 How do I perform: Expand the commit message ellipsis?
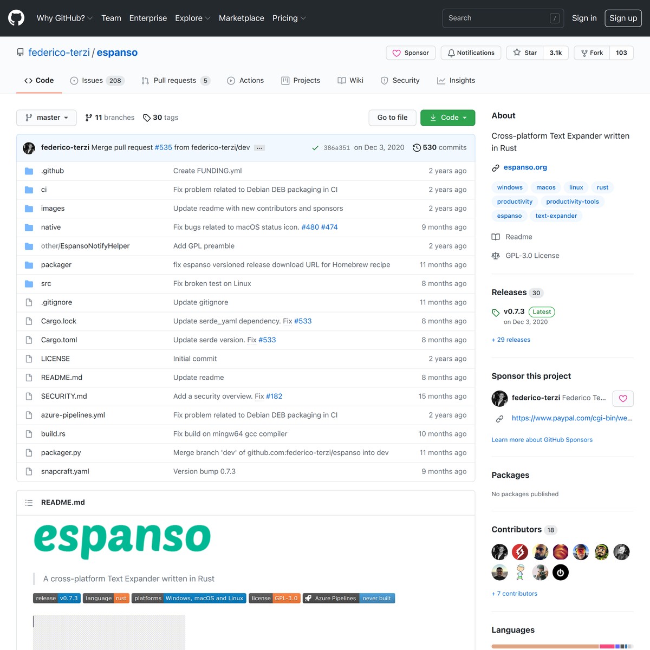pos(259,148)
